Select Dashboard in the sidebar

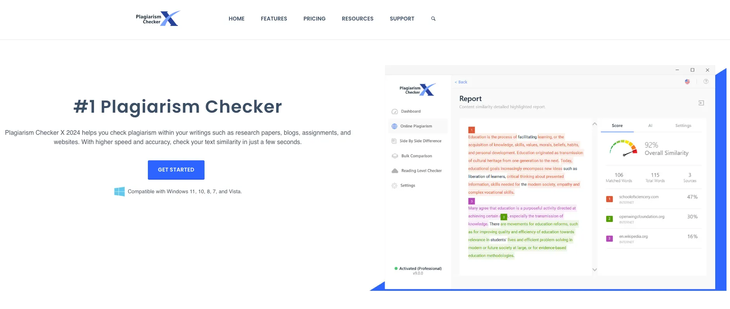(x=411, y=112)
